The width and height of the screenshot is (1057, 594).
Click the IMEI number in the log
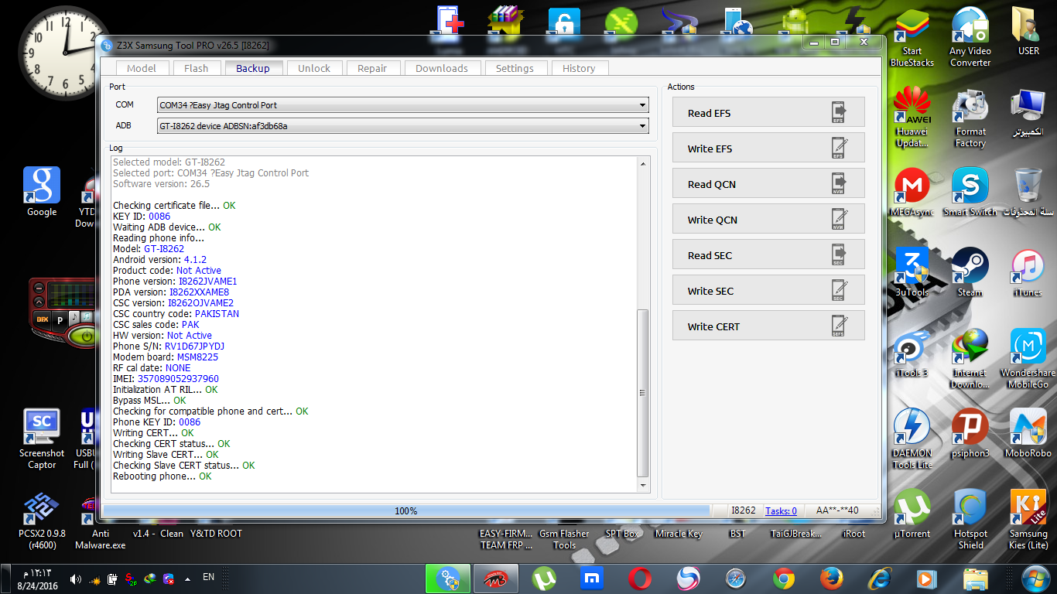pos(178,379)
